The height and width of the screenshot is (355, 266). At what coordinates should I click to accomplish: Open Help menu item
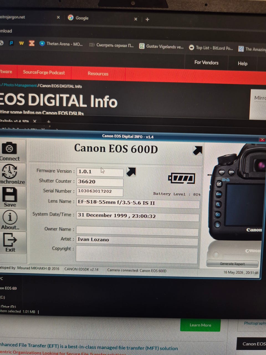(242, 64)
